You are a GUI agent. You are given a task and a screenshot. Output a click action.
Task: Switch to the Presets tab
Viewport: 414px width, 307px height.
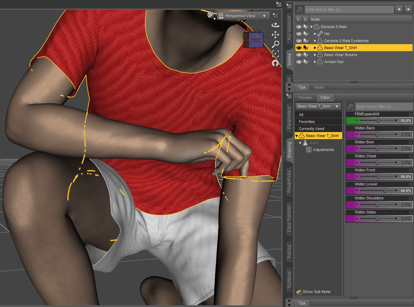tap(305, 97)
